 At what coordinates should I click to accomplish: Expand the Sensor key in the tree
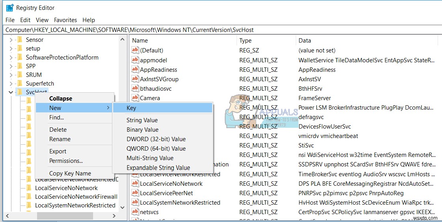tap(11, 40)
